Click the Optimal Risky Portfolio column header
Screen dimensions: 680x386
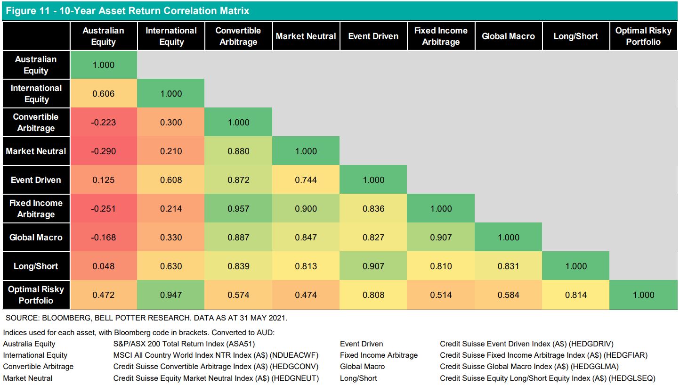[643, 36]
